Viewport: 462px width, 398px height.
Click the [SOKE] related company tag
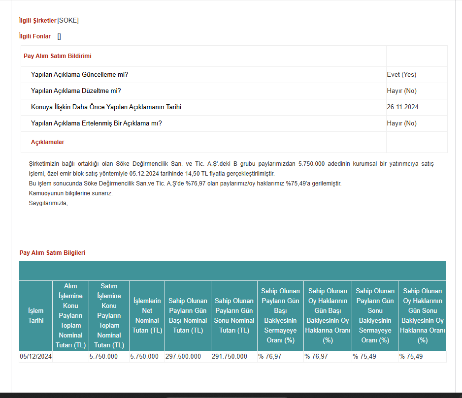coord(68,20)
